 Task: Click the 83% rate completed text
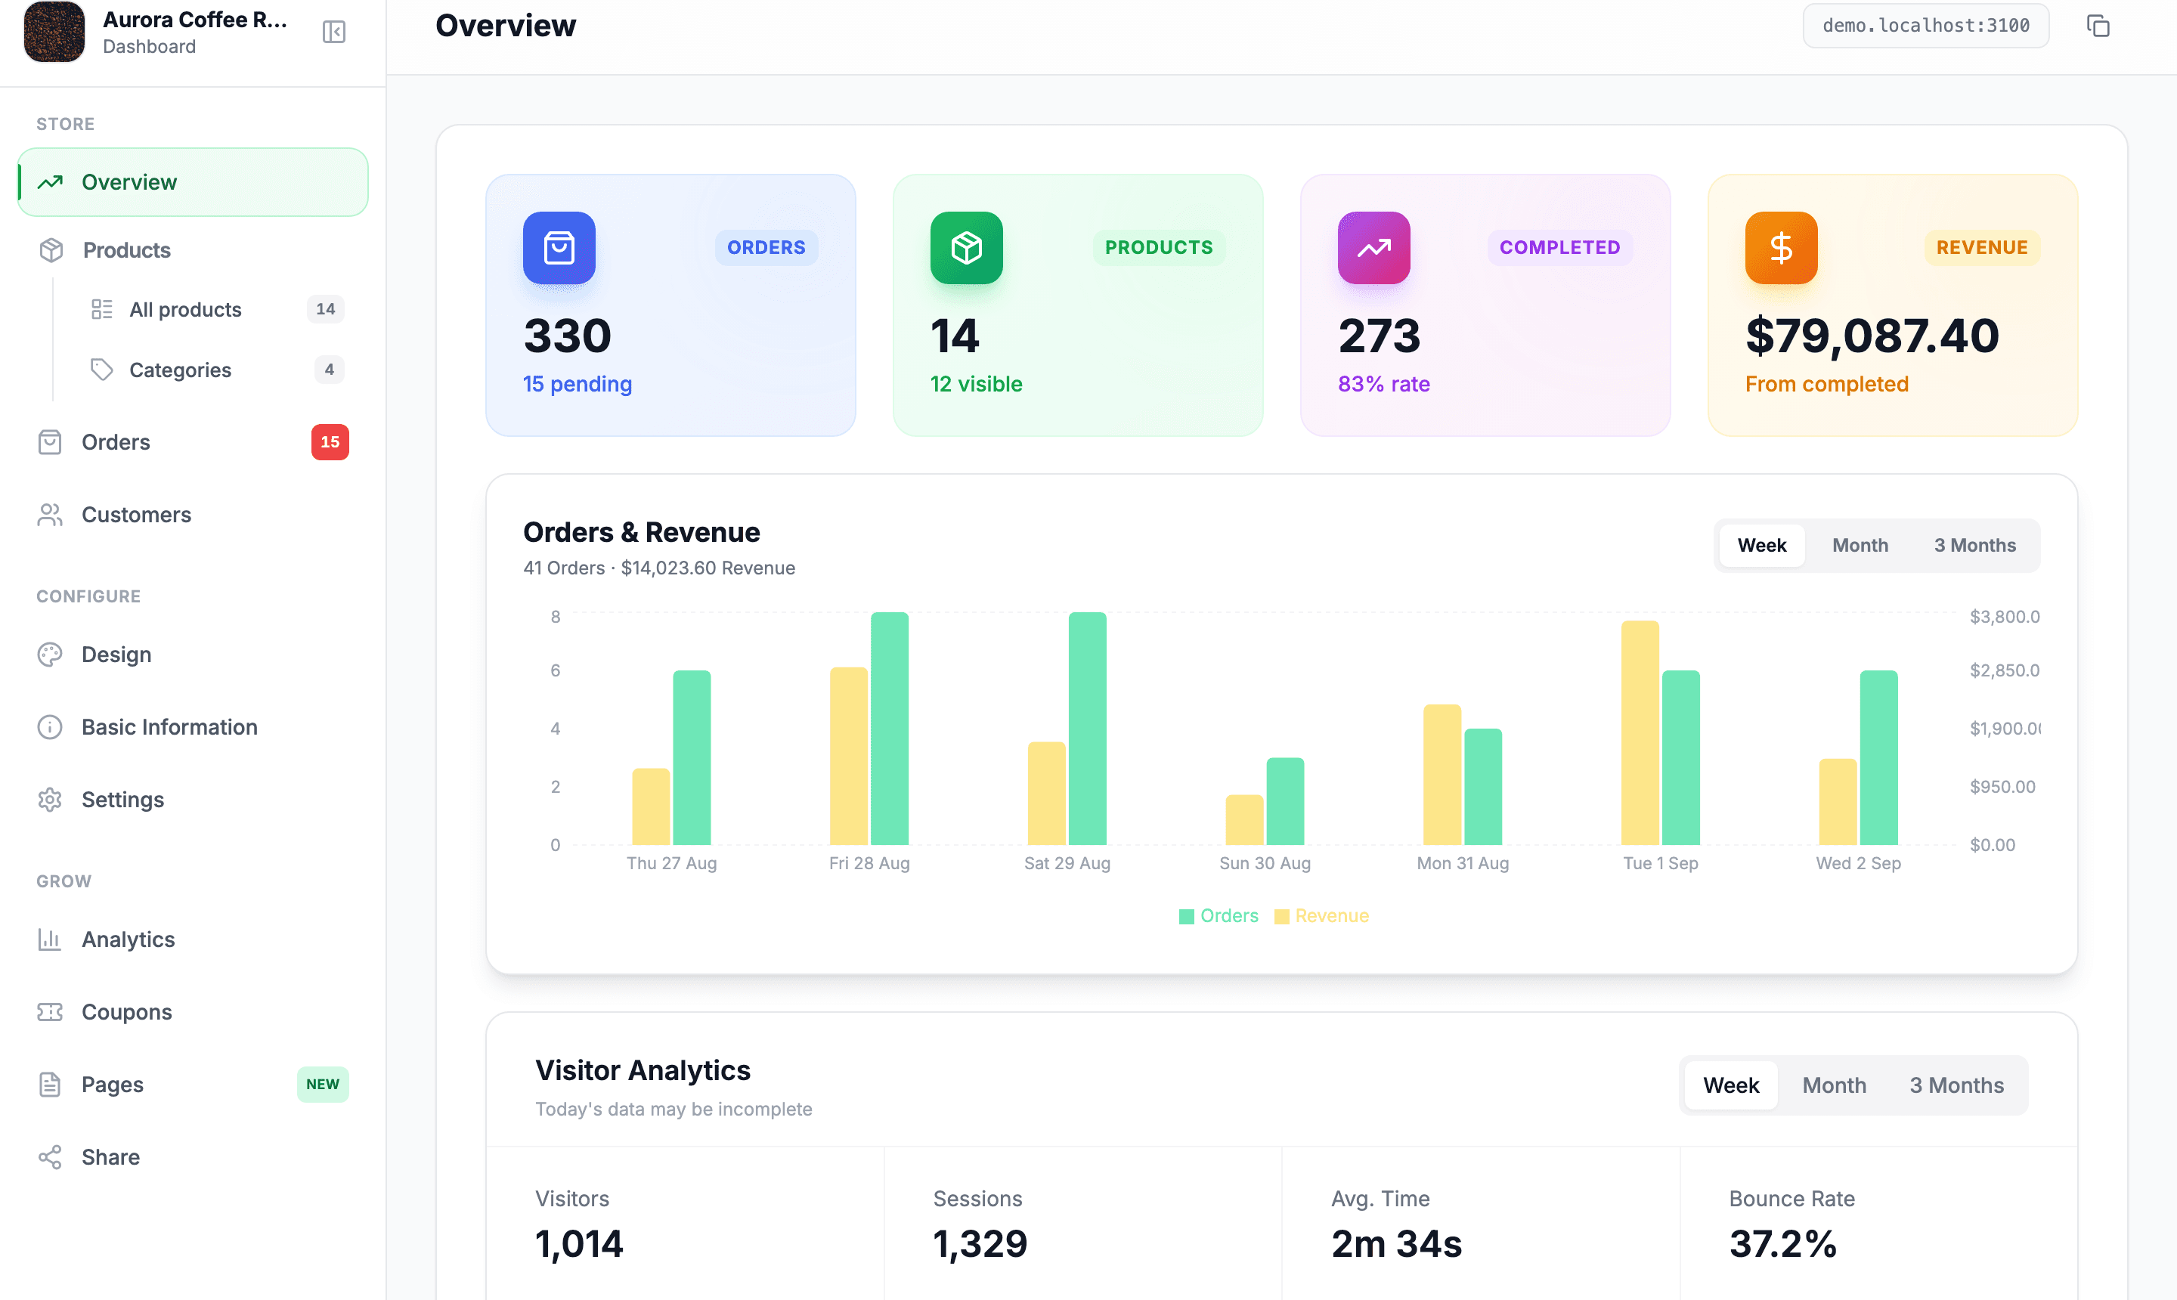coord(1384,385)
